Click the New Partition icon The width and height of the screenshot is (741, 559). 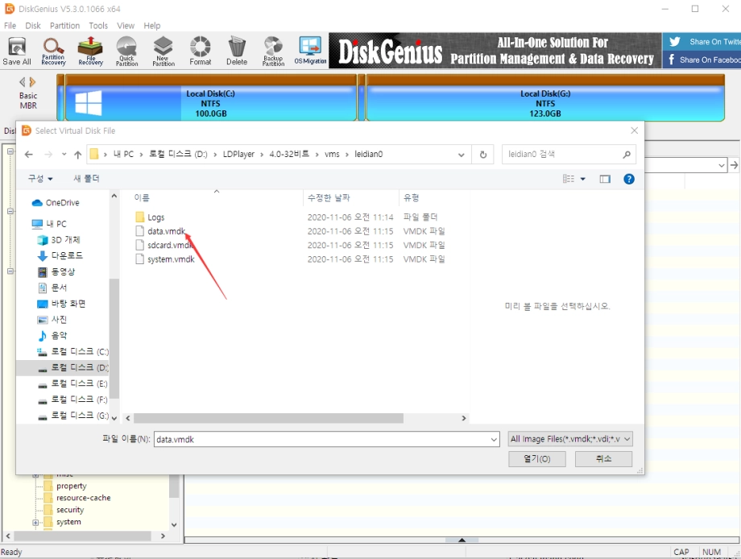coord(164,51)
